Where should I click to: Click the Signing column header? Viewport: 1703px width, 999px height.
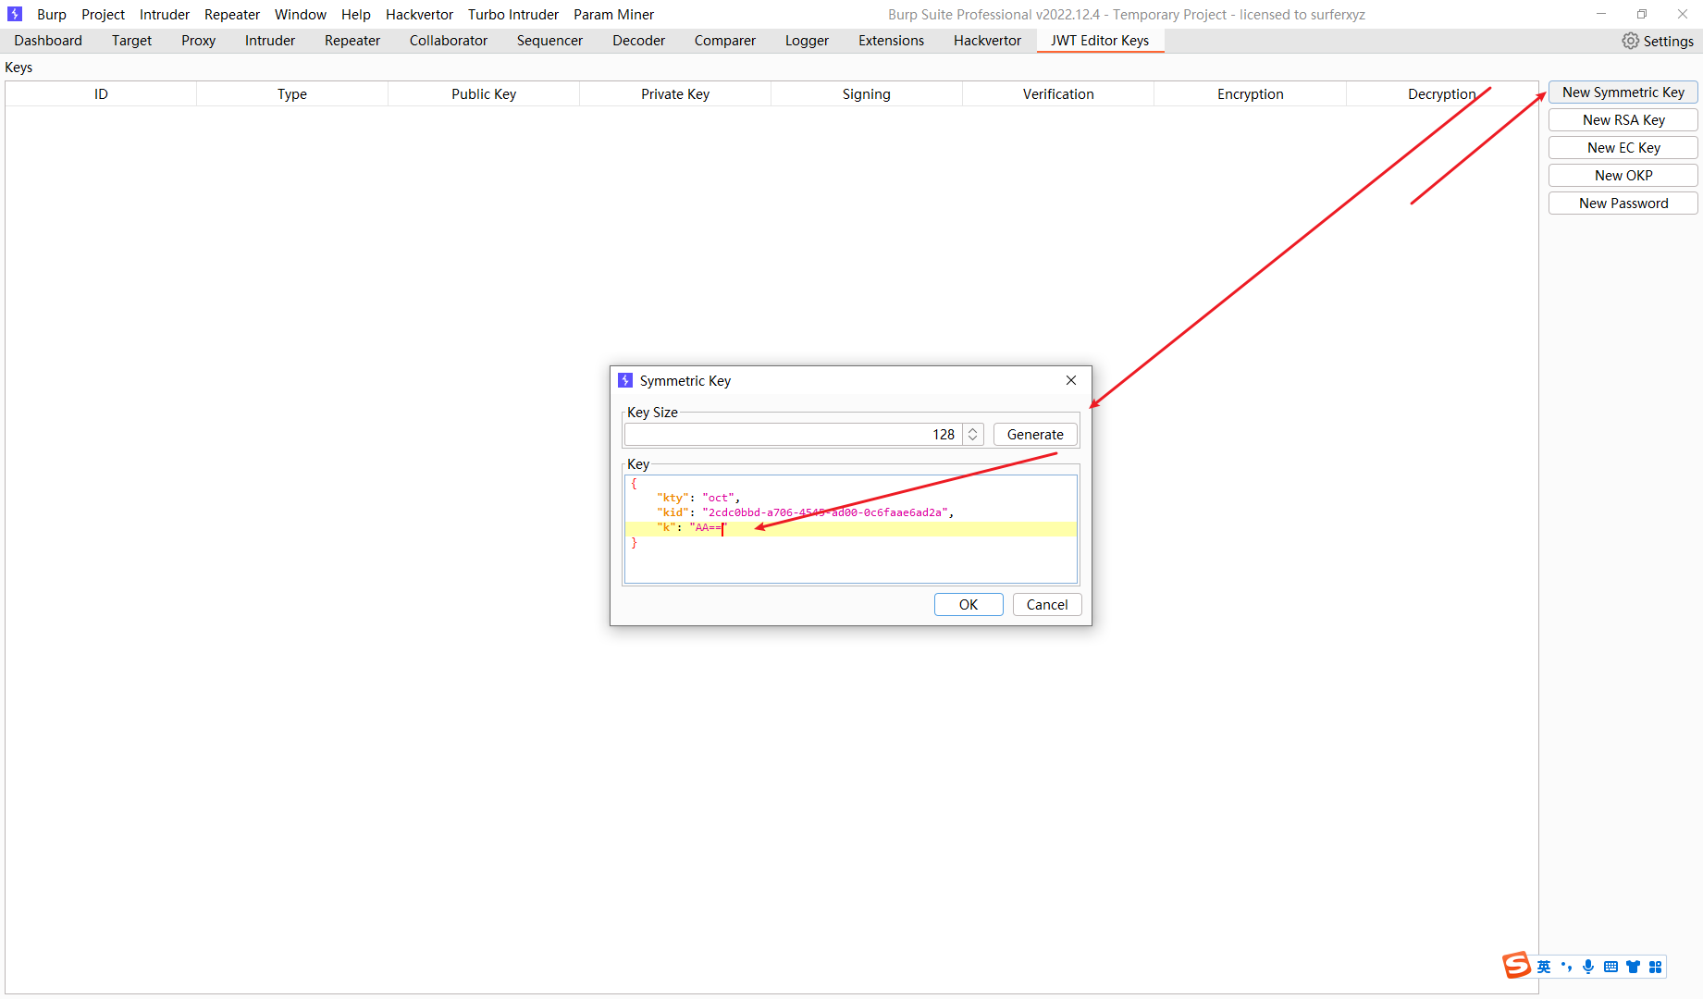(867, 93)
